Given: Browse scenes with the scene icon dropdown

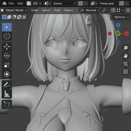Looking at the screenshot, I should 47,3.
